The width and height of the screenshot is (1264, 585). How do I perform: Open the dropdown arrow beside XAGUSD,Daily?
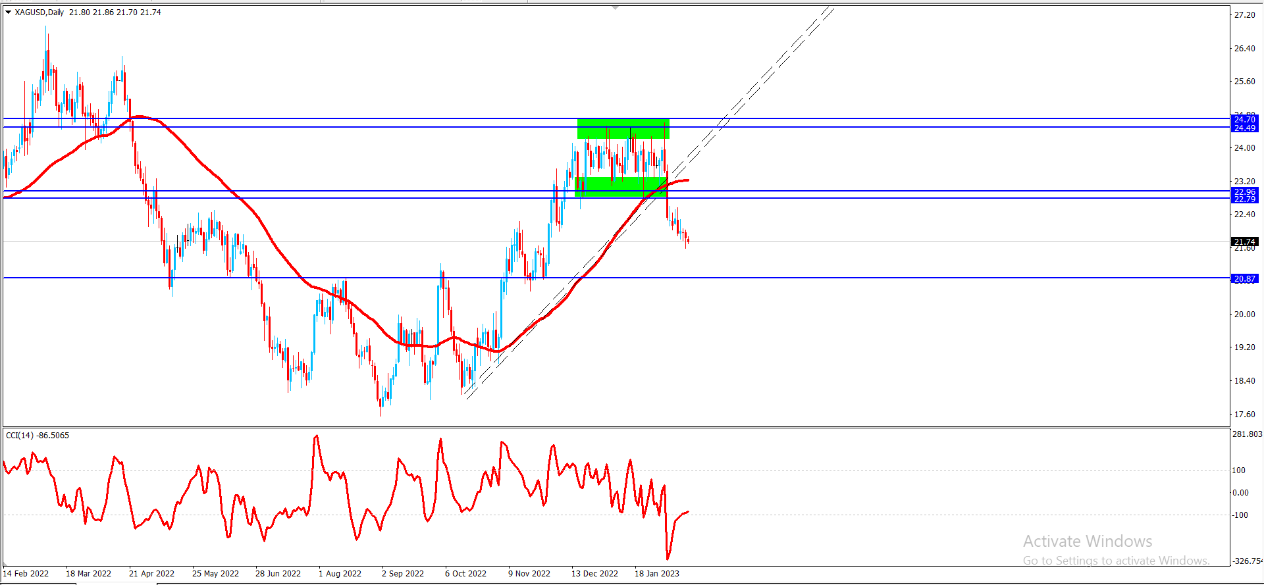coord(8,12)
